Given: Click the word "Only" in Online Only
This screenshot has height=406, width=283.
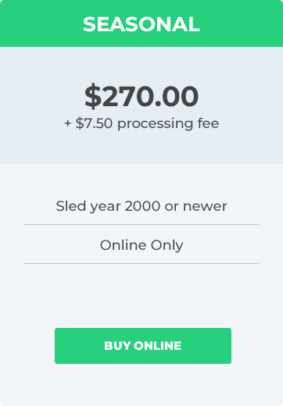Looking at the screenshot, I should [x=167, y=245].
